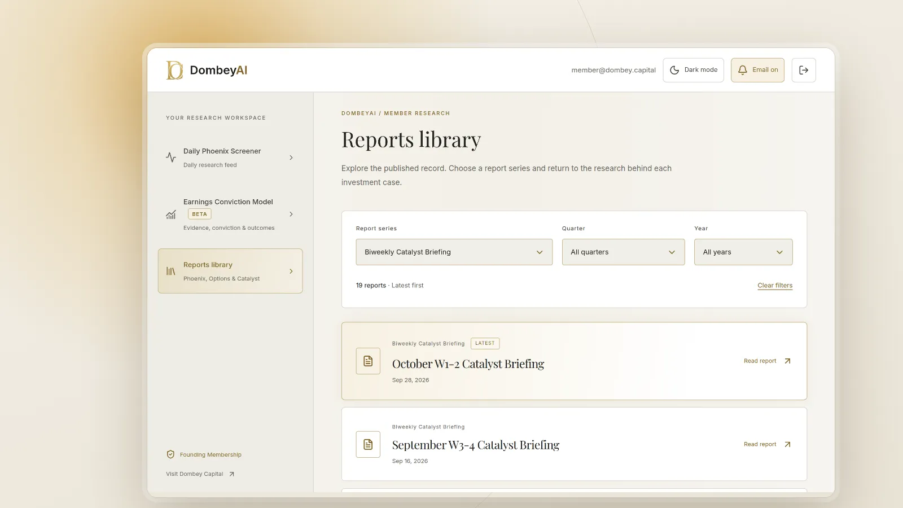Image resolution: width=903 pixels, height=508 pixels.
Task: Click the arrow beside October Read report
Action: [788, 361]
